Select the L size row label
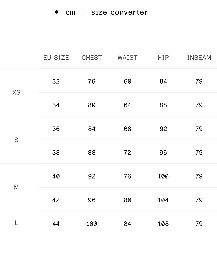Image resolution: width=217 pixels, height=256 pixels. pos(16,223)
